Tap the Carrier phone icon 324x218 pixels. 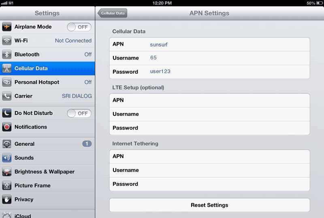coord(6,96)
